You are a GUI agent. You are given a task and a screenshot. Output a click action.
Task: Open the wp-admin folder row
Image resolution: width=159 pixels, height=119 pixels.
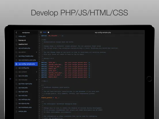pyautogui.click(x=26, y=52)
